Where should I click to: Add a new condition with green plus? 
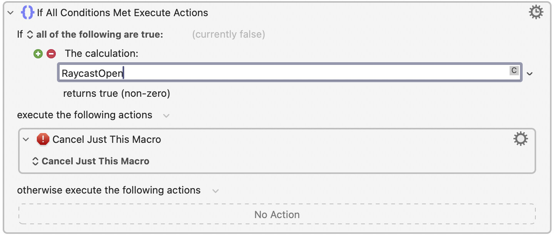38,54
